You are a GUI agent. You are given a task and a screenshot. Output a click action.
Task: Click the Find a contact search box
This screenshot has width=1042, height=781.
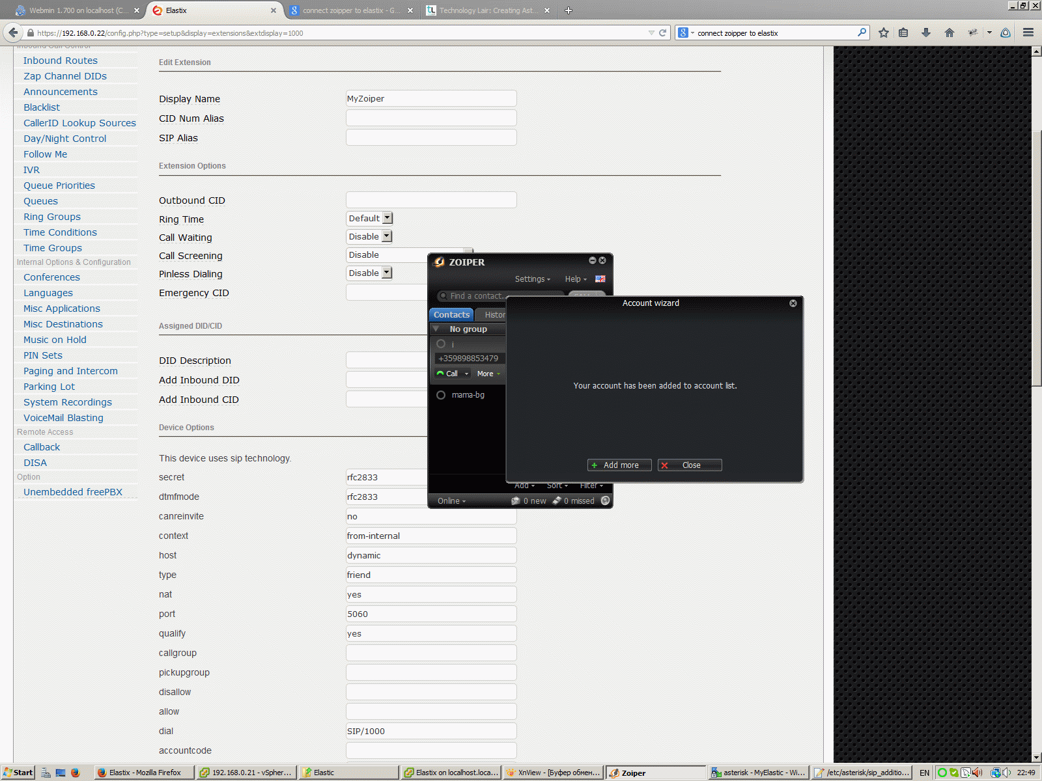point(500,295)
